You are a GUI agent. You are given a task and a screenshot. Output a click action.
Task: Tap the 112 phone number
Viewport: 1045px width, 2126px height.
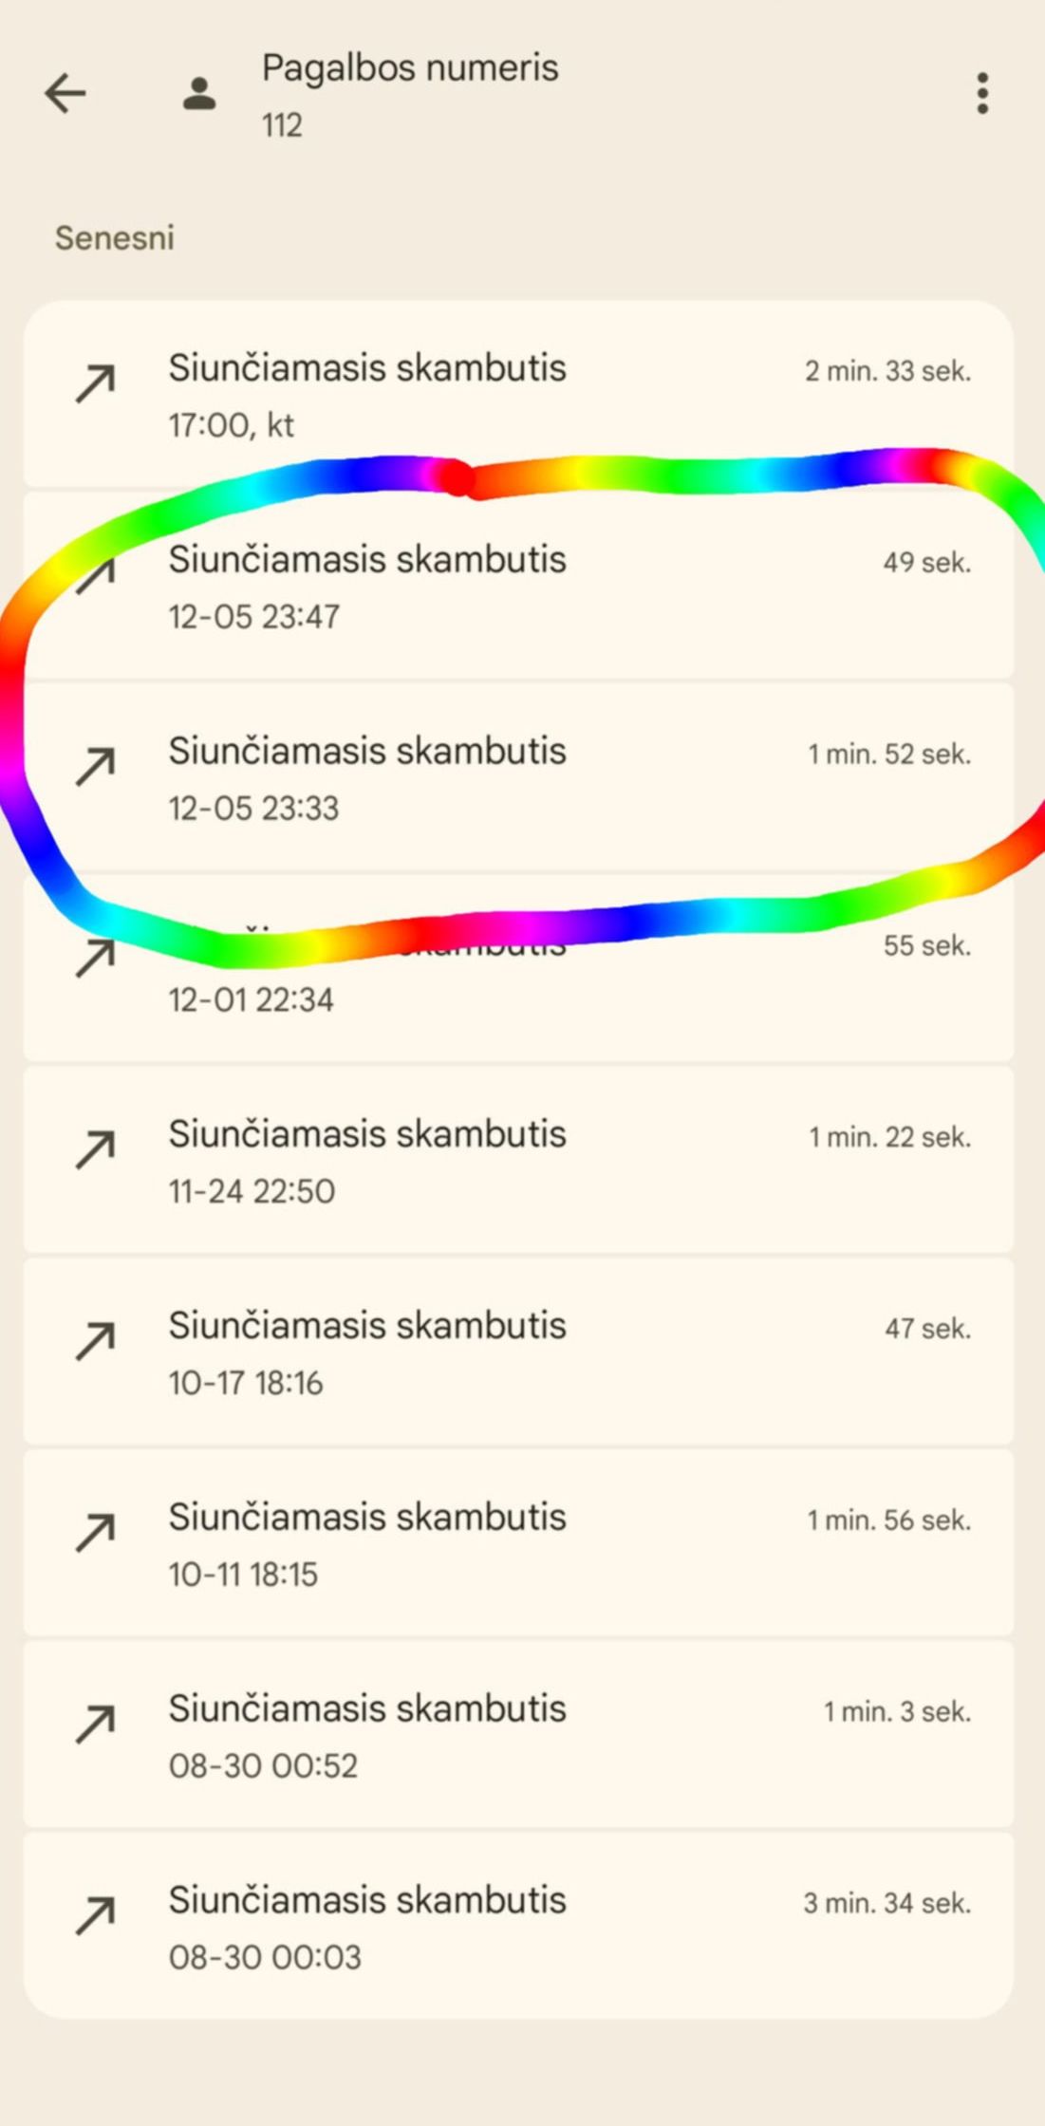(x=282, y=125)
